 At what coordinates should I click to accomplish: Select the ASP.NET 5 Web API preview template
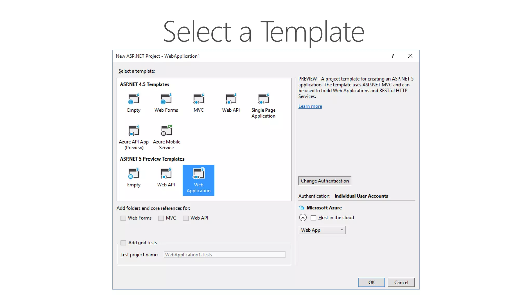coord(166,174)
